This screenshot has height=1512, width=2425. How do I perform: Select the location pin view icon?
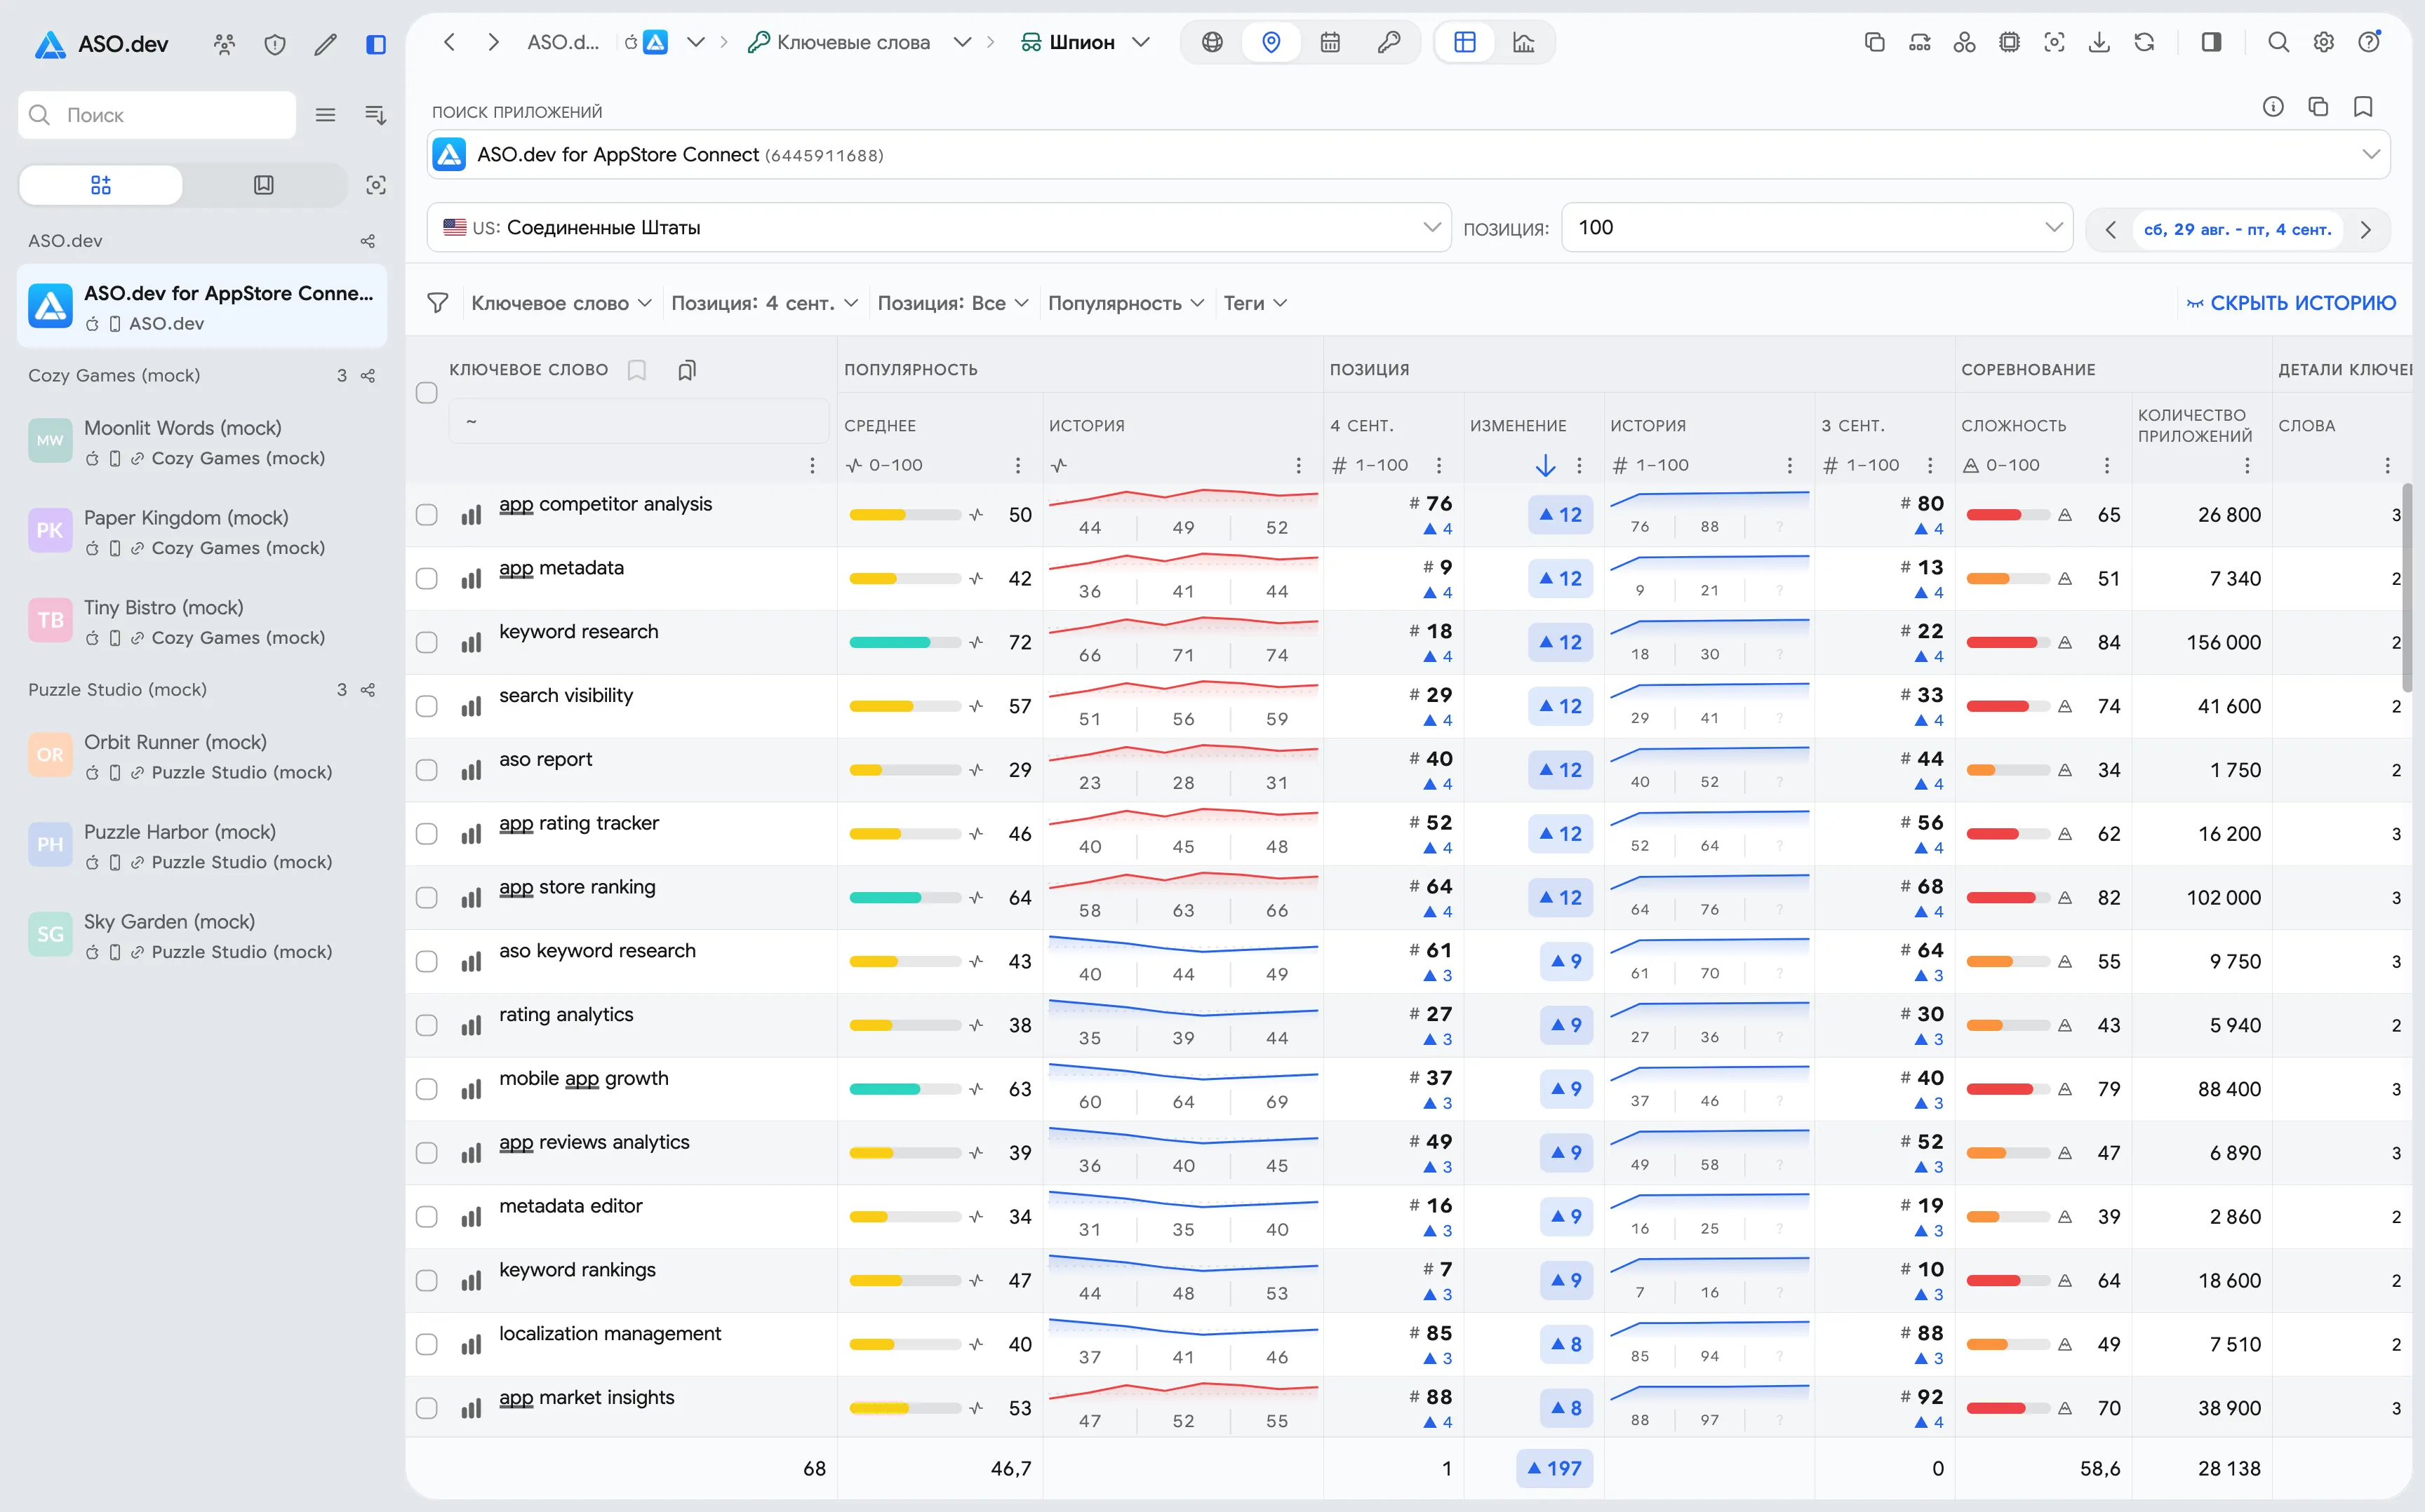1271,42
